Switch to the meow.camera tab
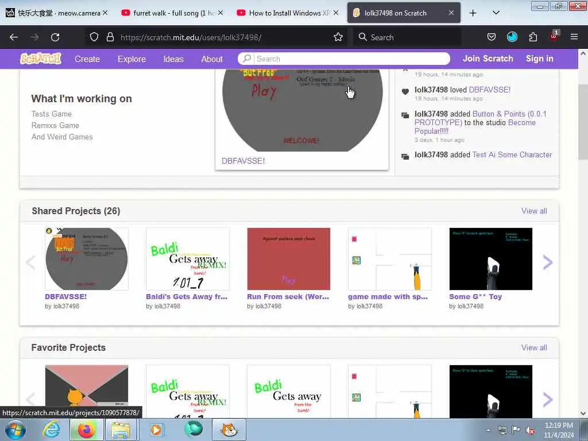 point(56,13)
